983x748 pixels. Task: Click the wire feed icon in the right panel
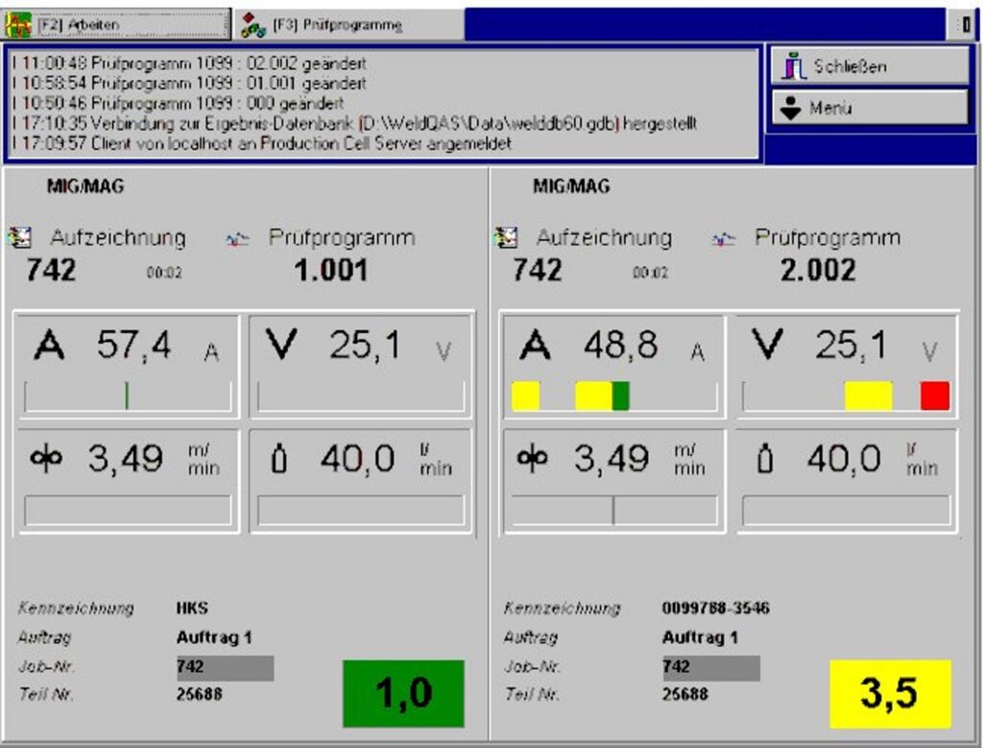[535, 460]
